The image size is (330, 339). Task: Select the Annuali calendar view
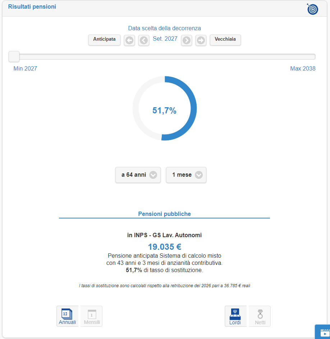click(x=67, y=316)
